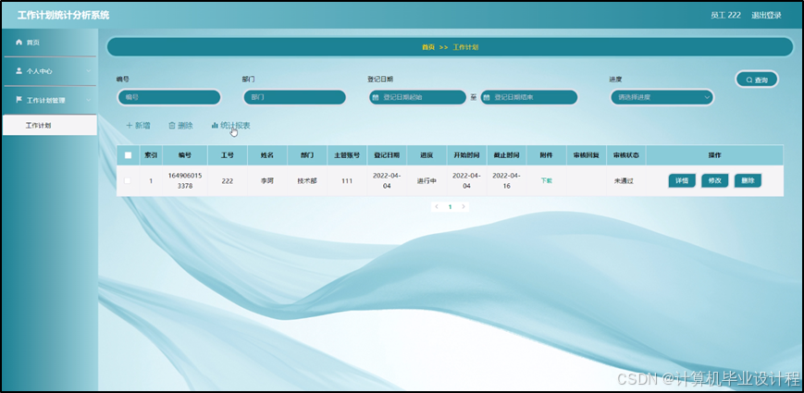Open the 请选择进度 dropdown

tap(662, 97)
